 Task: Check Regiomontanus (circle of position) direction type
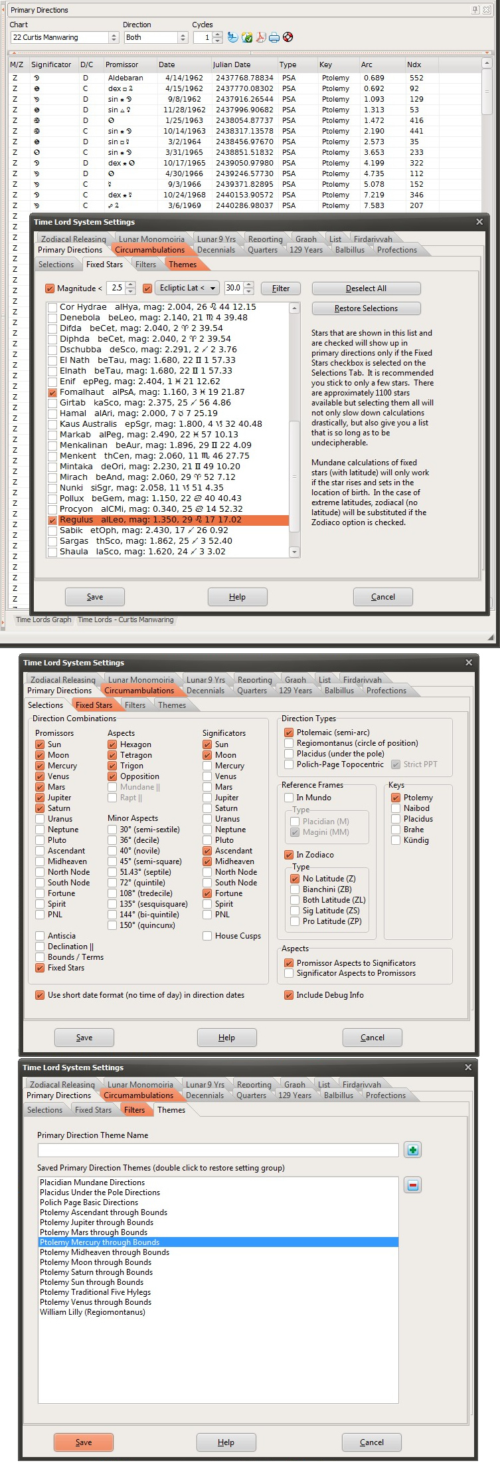tap(289, 743)
